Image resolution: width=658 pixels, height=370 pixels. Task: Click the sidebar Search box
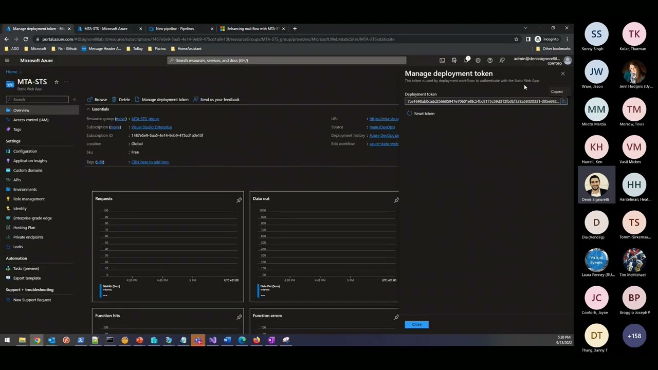(x=38, y=100)
